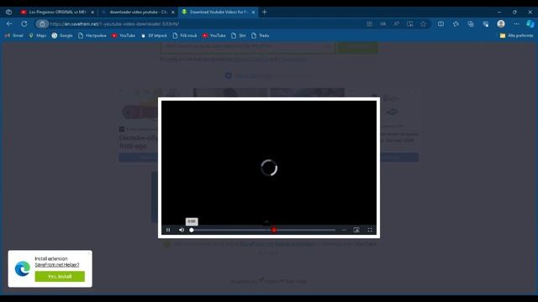Open browser essentials icon
Image resolution: width=538 pixels, height=302 pixels.
pos(486,24)
